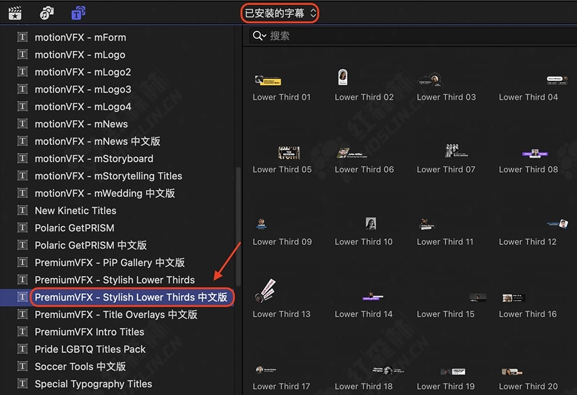This screenshot has height=395, width=577.
Task: Open the Photos and Audio sidebar icon
Action: (47, 13)
